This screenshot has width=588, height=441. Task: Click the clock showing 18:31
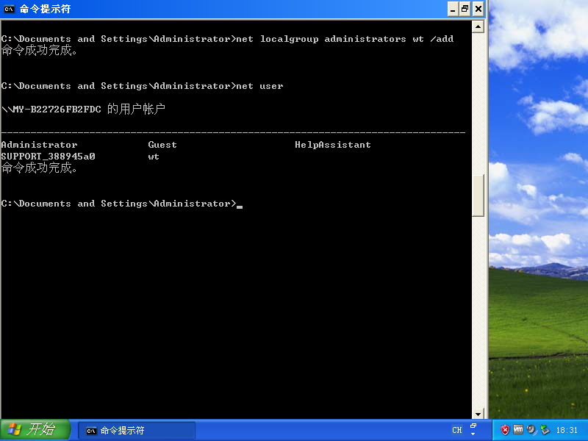pyautogui.click(x=567, y=430)
